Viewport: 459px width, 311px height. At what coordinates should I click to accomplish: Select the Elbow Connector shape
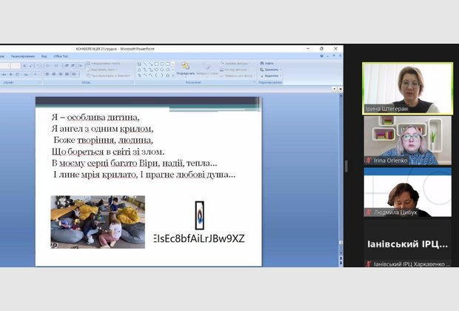coord(145,70)
